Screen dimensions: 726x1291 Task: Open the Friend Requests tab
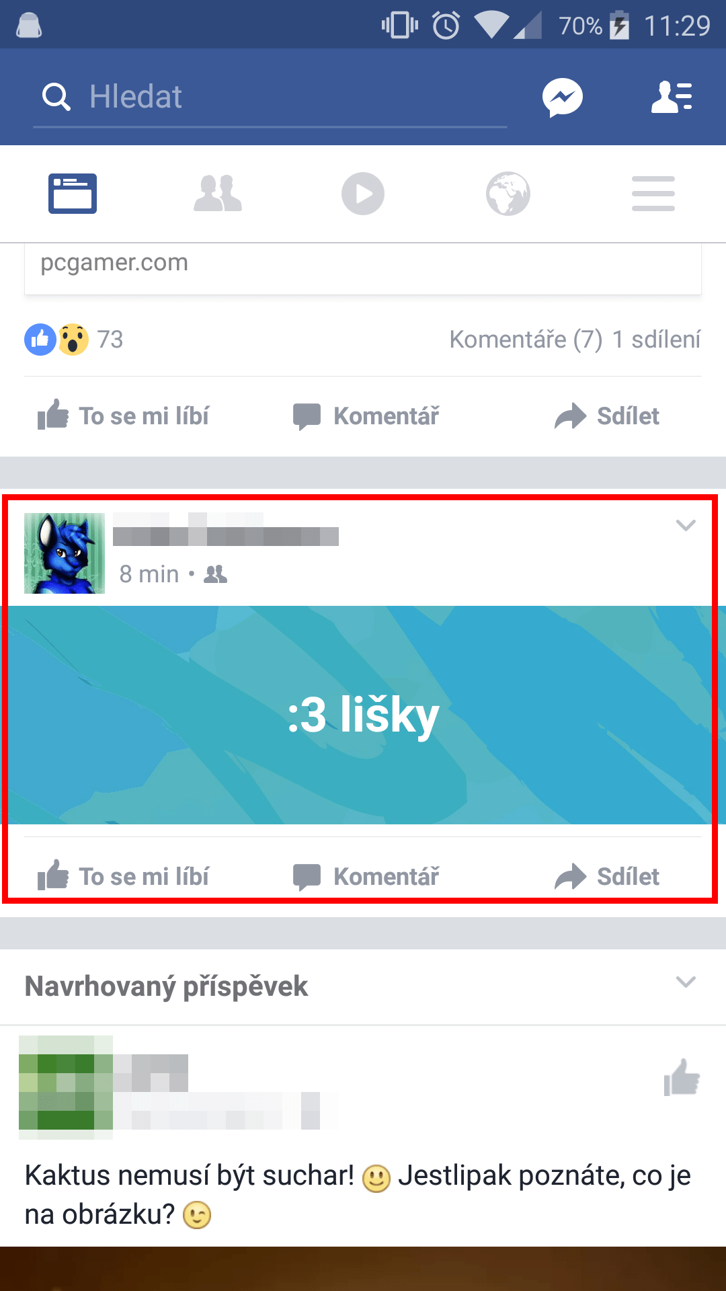click(x=218, y=194)
